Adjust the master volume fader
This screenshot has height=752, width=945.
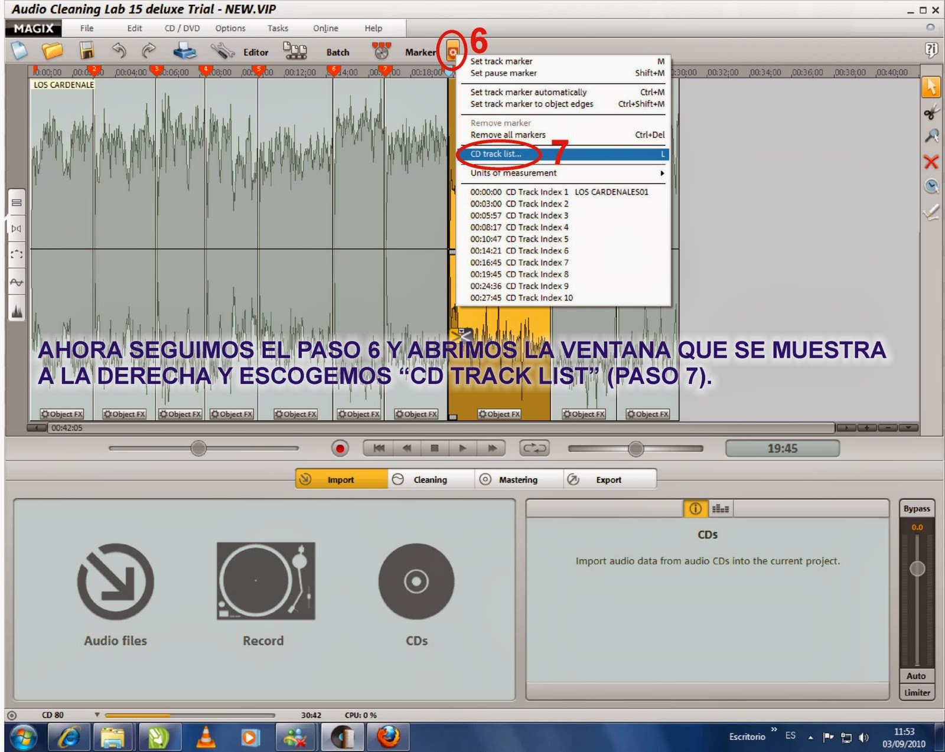(x=917, y=568)
